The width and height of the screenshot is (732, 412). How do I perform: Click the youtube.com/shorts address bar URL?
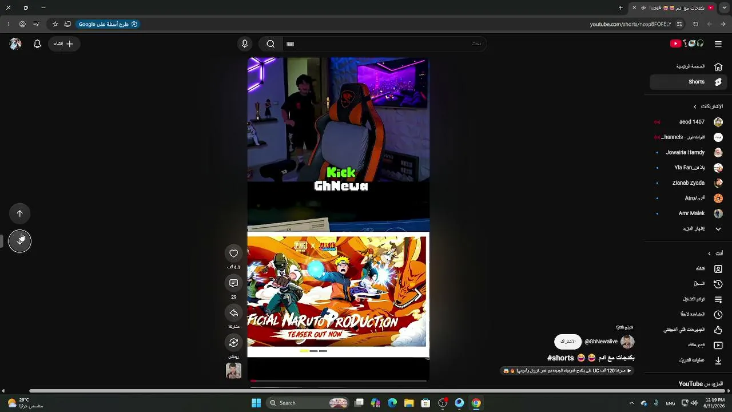630,24
